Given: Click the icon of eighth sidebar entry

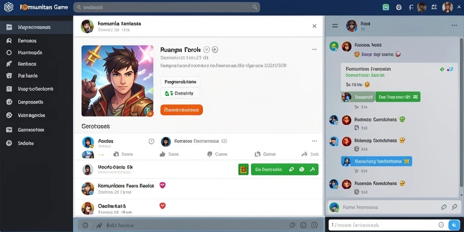Looking at the screenshot, I should [x=9, y=116].
